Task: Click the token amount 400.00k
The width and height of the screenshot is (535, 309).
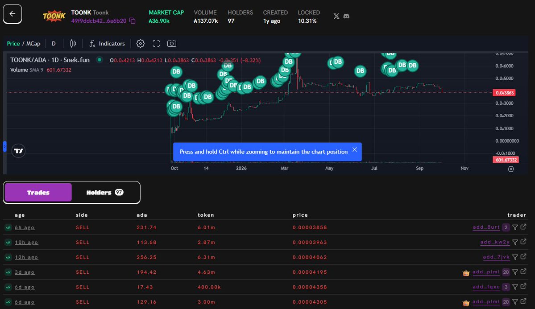Action: pyautogui.click(x=209, y=287)
